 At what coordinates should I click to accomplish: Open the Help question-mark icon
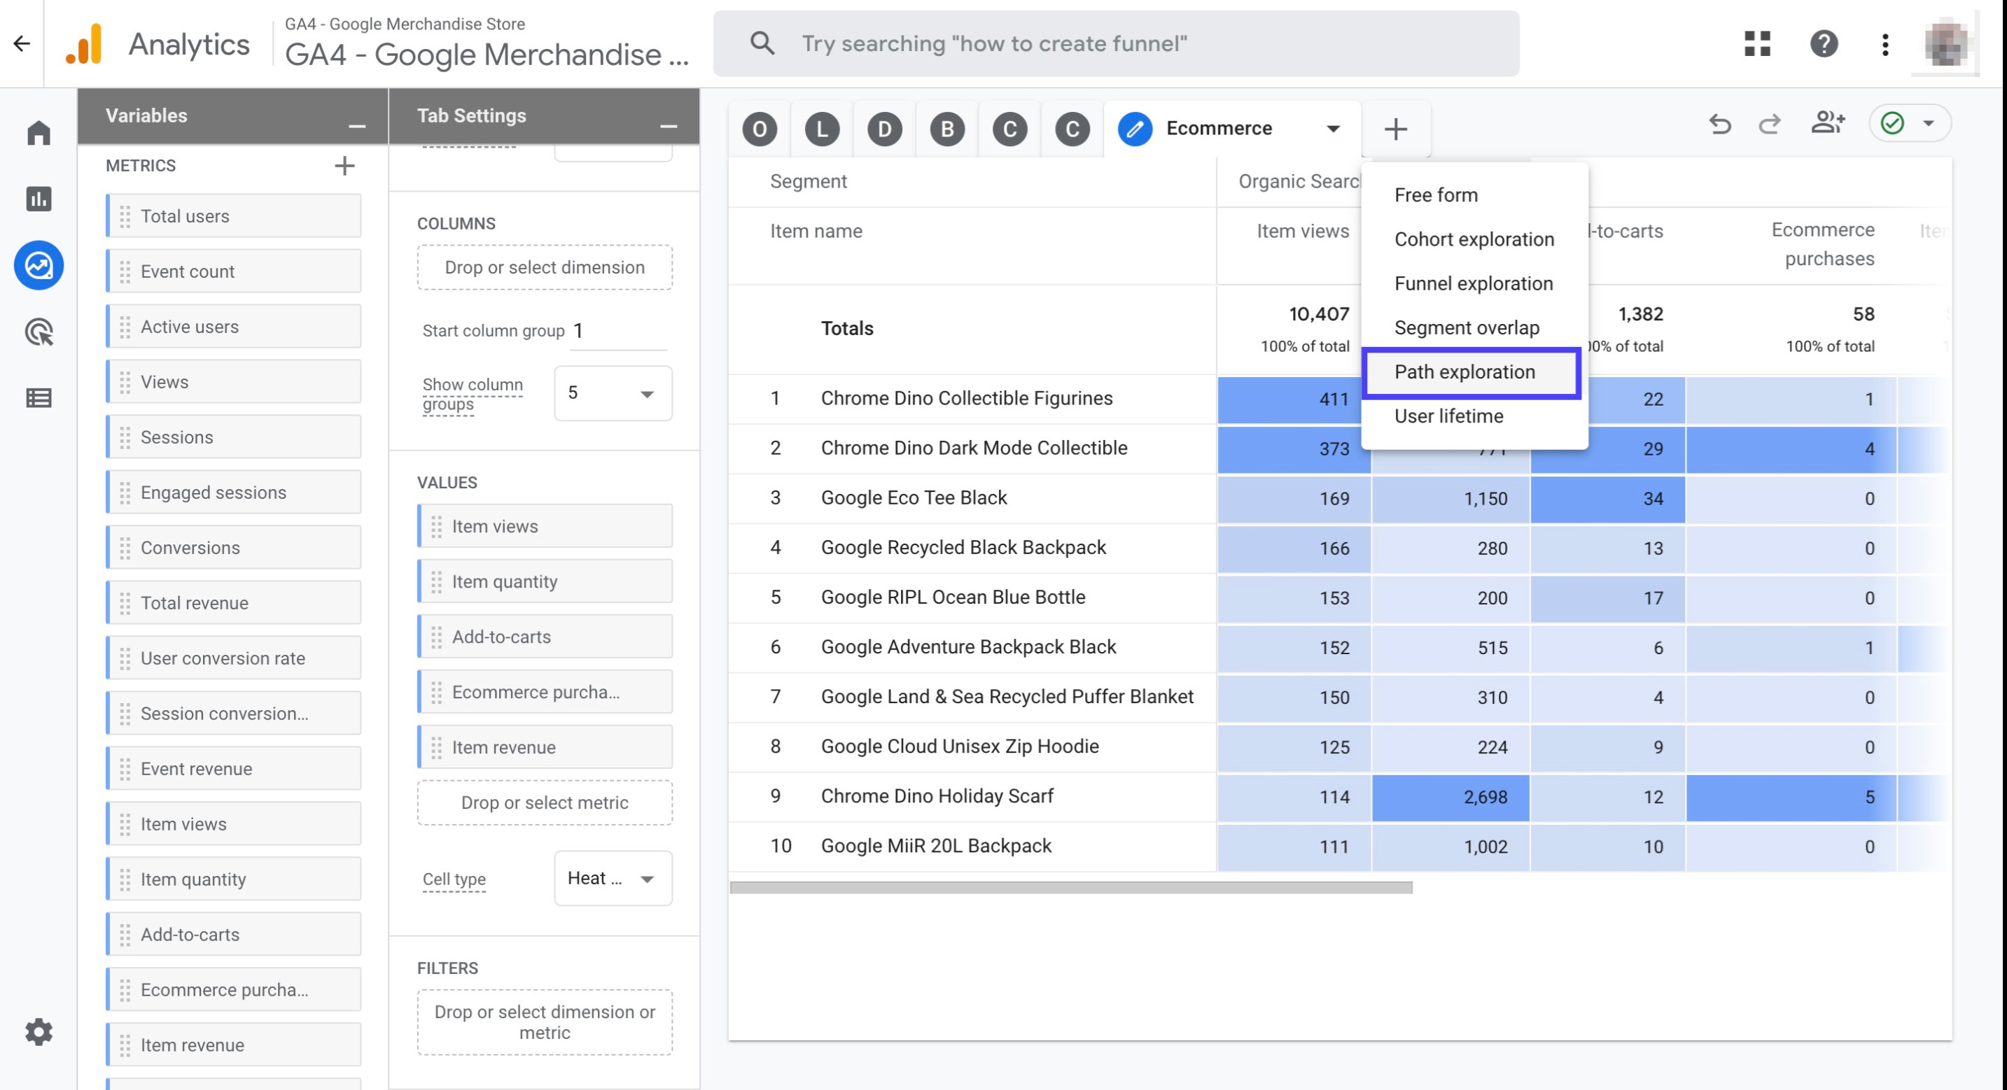[1824, 43]
